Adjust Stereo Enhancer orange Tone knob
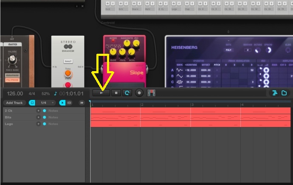The width and height of the screenshot is (293, 185). click(x=68, y=74)
